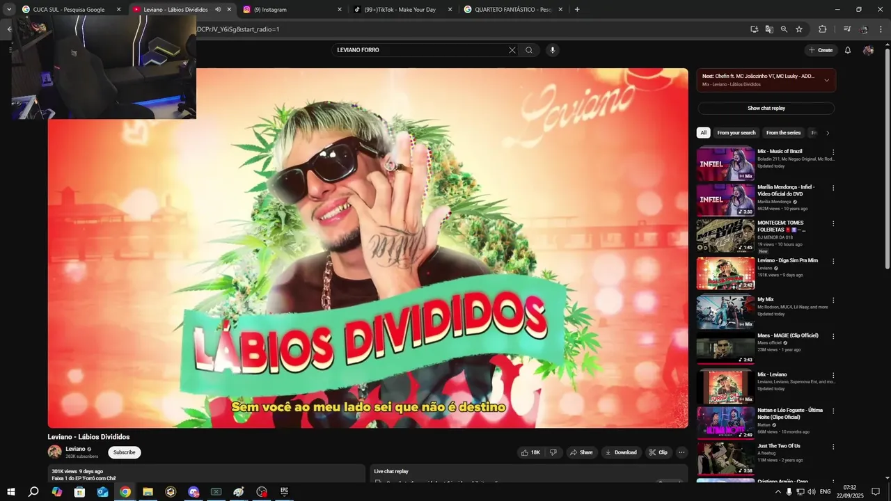The width and height of the screenshot is (891, 501).
Task: Open Chrome extensions puzzle icon
Action: tap(822, 29)
